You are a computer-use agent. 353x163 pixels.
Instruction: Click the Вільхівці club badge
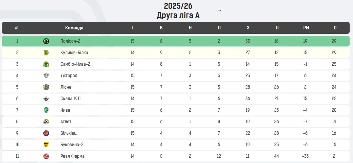pyautogui.click(x=46, y=133)
